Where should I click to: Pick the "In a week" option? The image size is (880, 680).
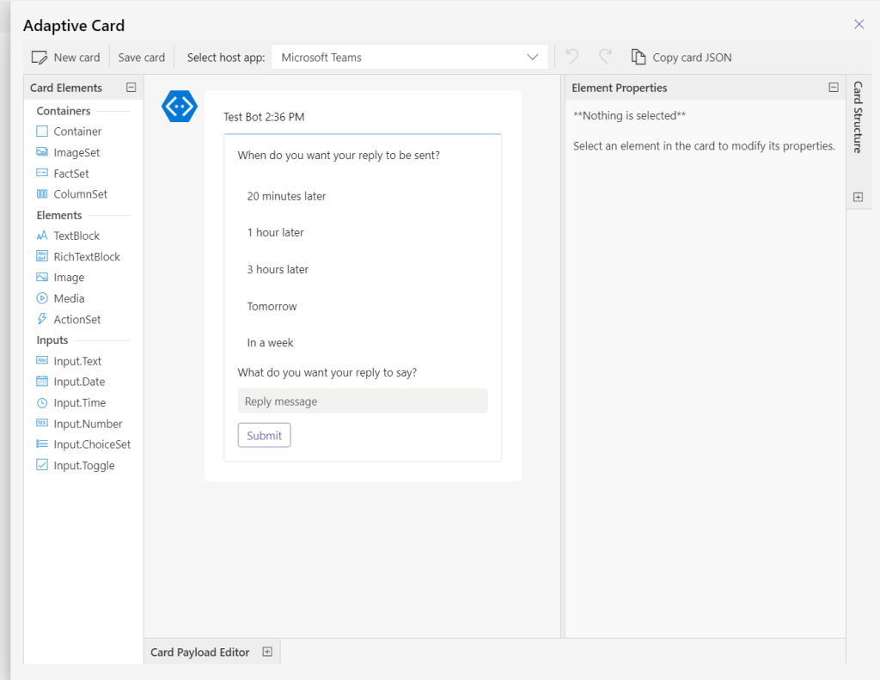point(270,342)
